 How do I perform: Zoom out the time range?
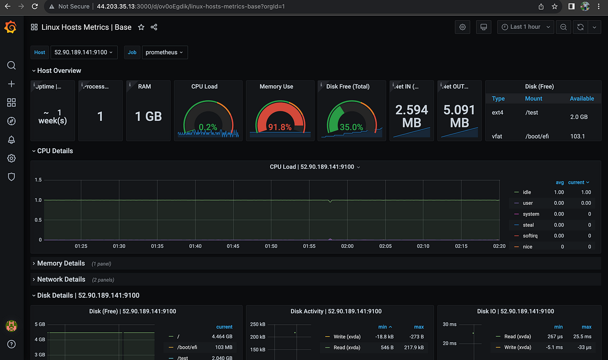click(x=563, y=27)
